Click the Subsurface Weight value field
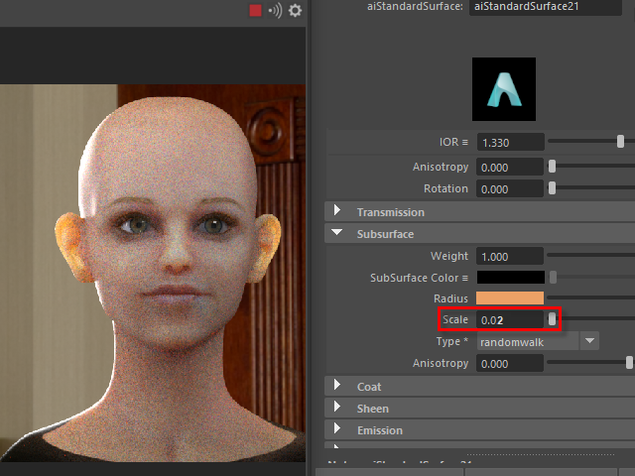 click(x=510, y=256)
